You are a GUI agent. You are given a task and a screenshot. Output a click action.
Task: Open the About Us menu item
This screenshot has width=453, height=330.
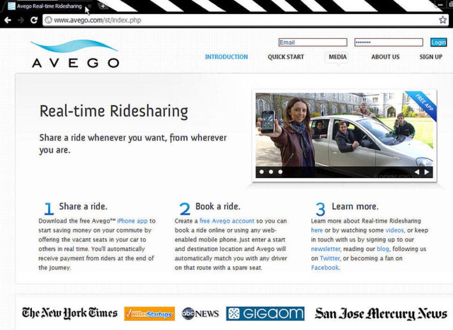[385, 57]
